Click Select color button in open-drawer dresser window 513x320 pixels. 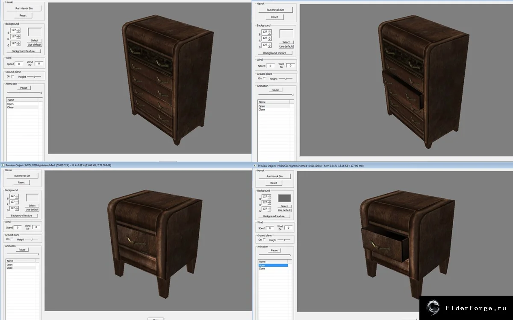coord(286,42)
